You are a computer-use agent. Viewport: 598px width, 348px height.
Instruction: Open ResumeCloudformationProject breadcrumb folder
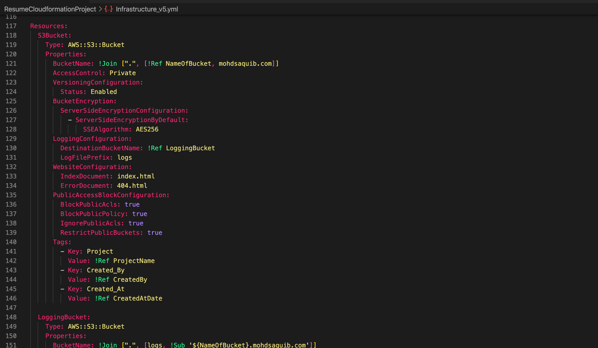(x=50, y=9)
